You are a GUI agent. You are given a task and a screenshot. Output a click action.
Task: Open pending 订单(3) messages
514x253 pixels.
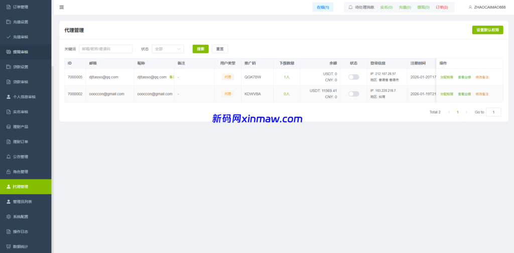442,7
